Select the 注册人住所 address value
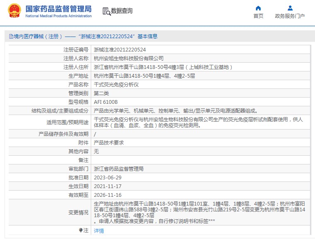The height and width of the screenshot is (240, 315). pos(163,67)
